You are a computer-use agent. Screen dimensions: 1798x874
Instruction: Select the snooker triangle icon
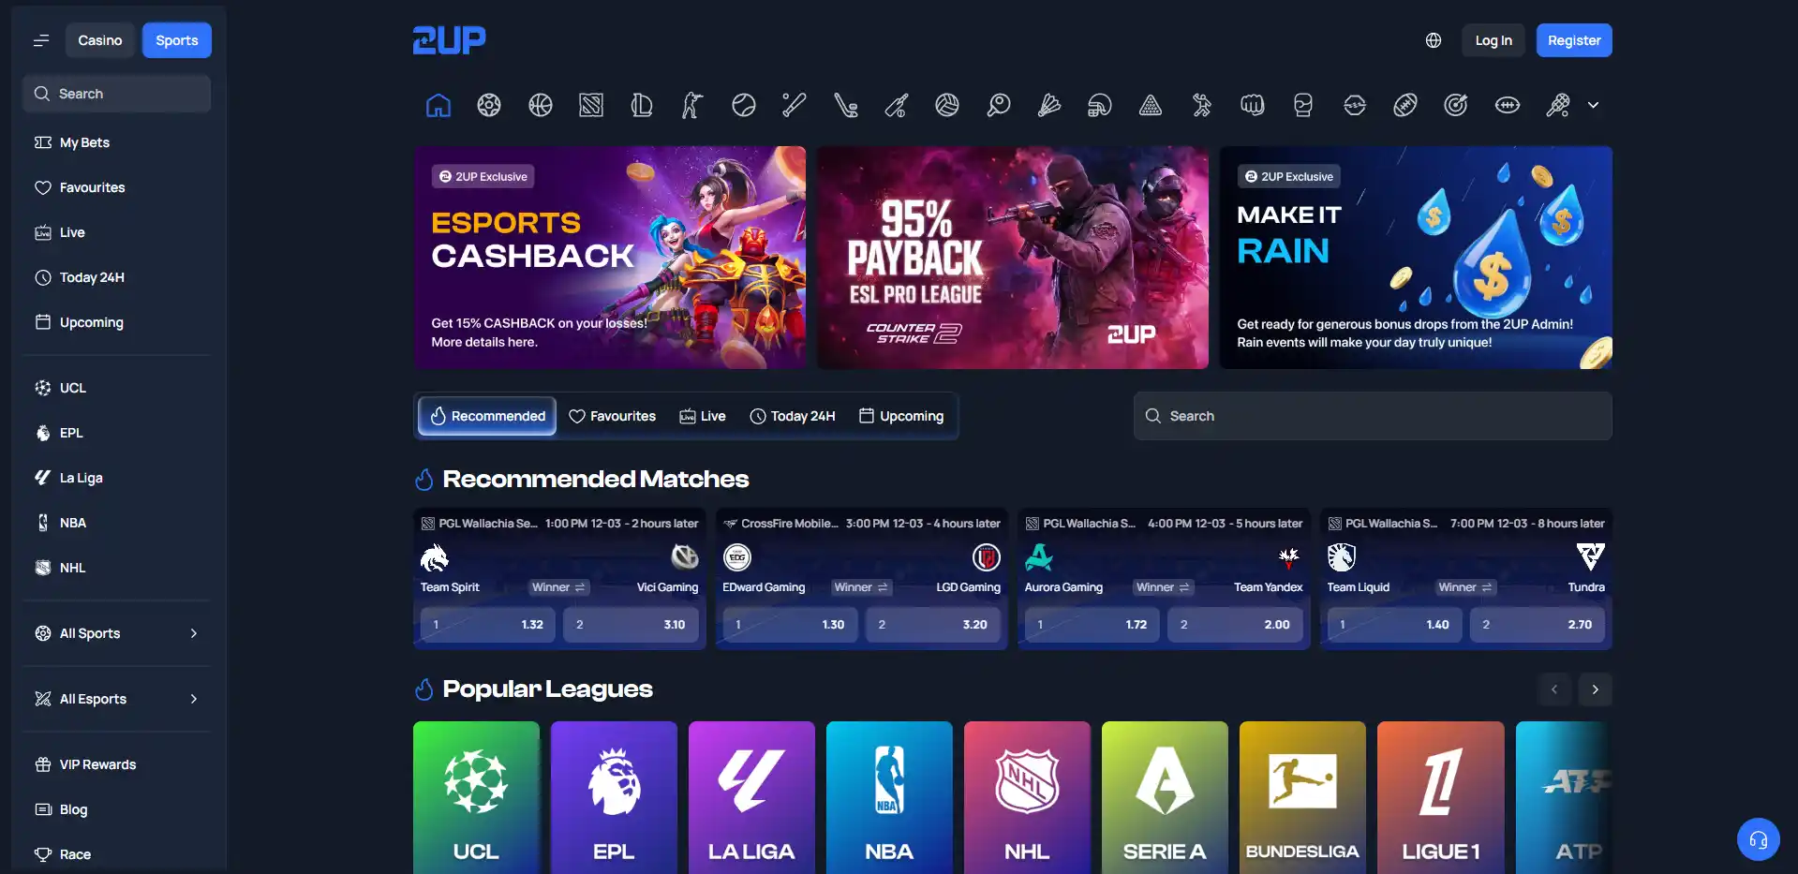point(1151,105)
